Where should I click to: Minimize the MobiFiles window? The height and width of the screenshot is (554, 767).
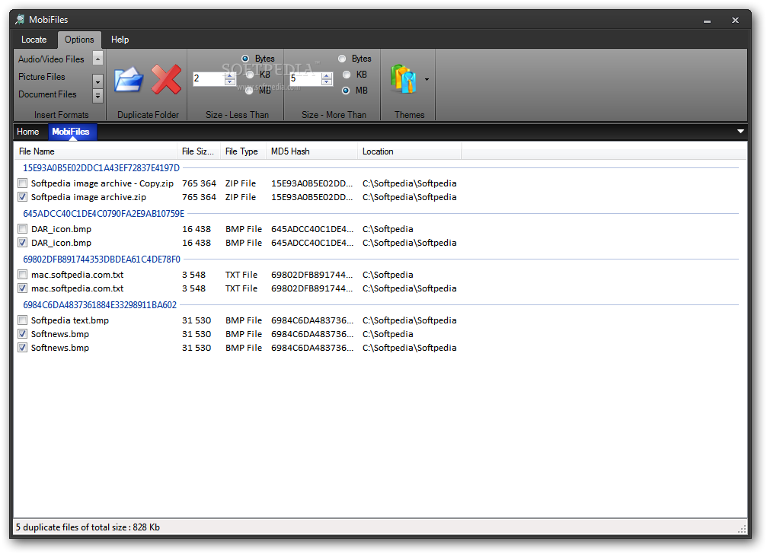tap(707, 21)
